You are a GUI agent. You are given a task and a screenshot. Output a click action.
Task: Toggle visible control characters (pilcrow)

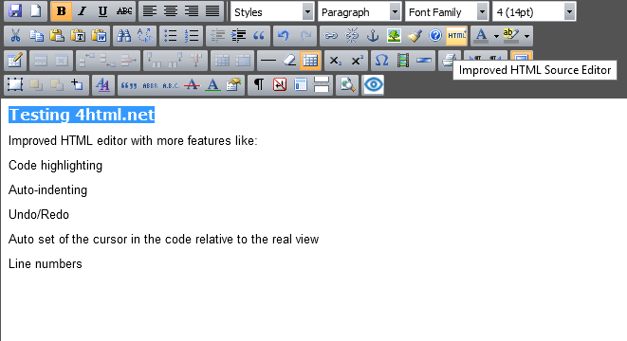point(259,85)
